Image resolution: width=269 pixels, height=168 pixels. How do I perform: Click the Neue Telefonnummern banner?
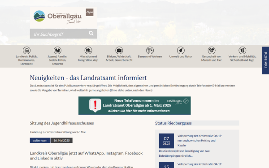click(134, 105)
